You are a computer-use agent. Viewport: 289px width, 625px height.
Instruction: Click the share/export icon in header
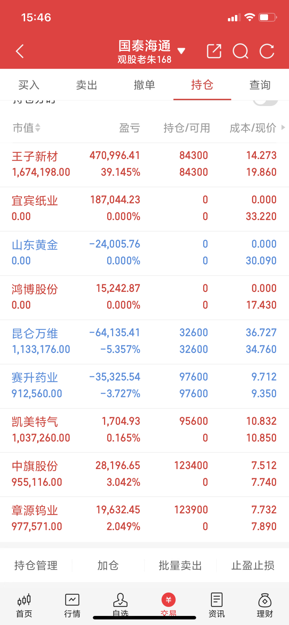tap(214, 51)
